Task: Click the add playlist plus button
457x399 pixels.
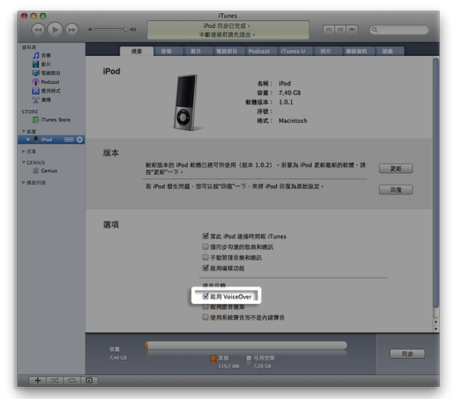Action: coord(37,381)
